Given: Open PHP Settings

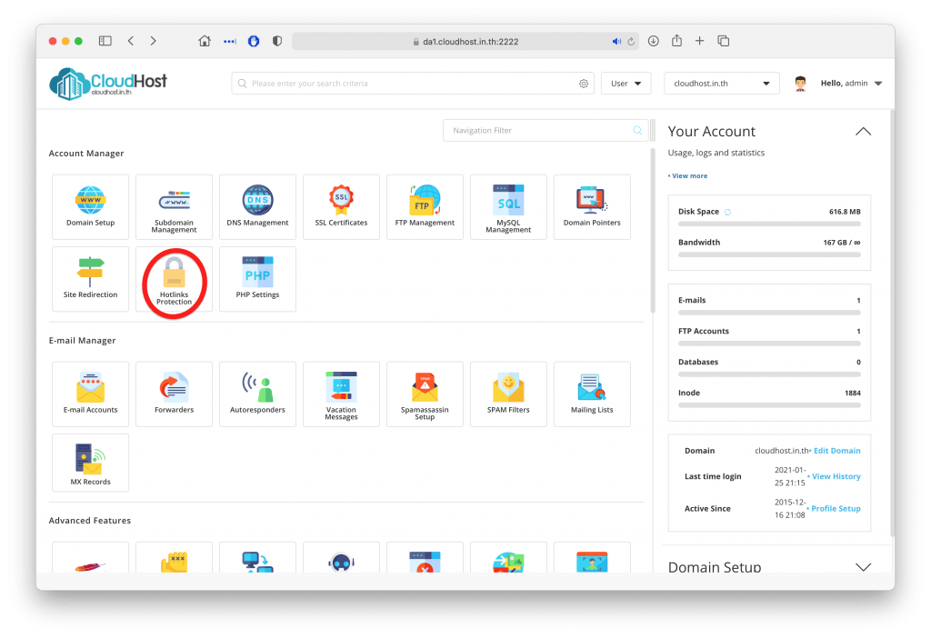Looking at the screenshot, I should [x=257, y=278].
